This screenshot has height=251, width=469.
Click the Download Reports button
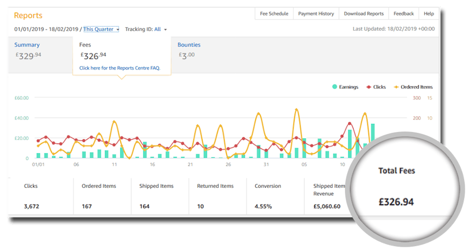pos(364,14)
